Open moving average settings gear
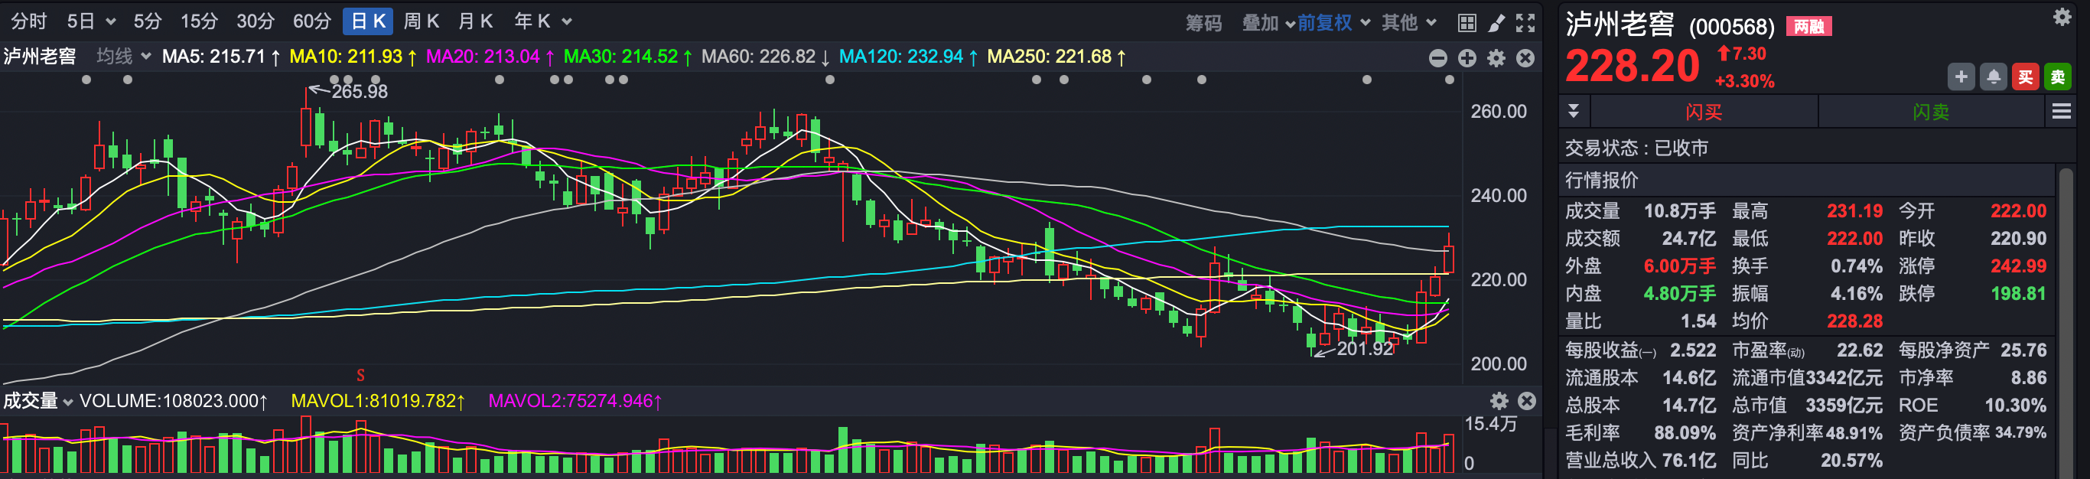This screenshot has height=479, width=2090. point(1496,57)
